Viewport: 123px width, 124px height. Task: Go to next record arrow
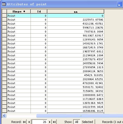click(50, 122)
